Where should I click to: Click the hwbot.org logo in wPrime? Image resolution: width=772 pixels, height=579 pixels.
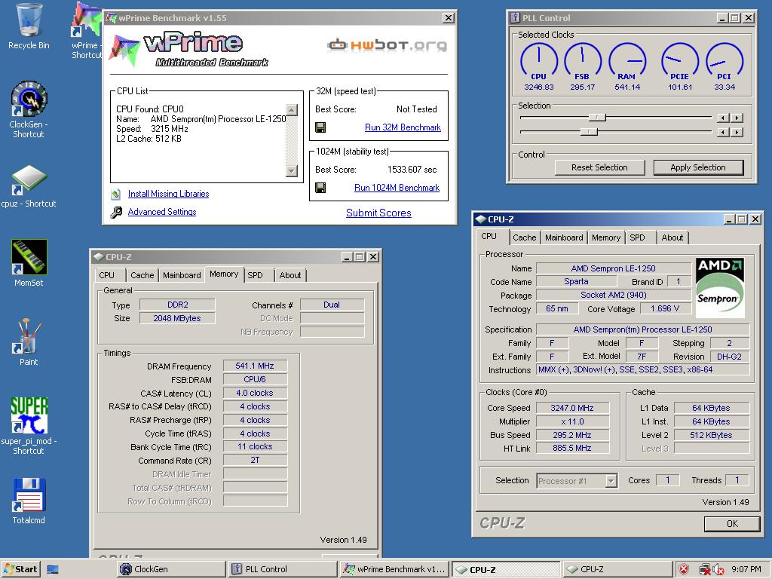point(387,46)
